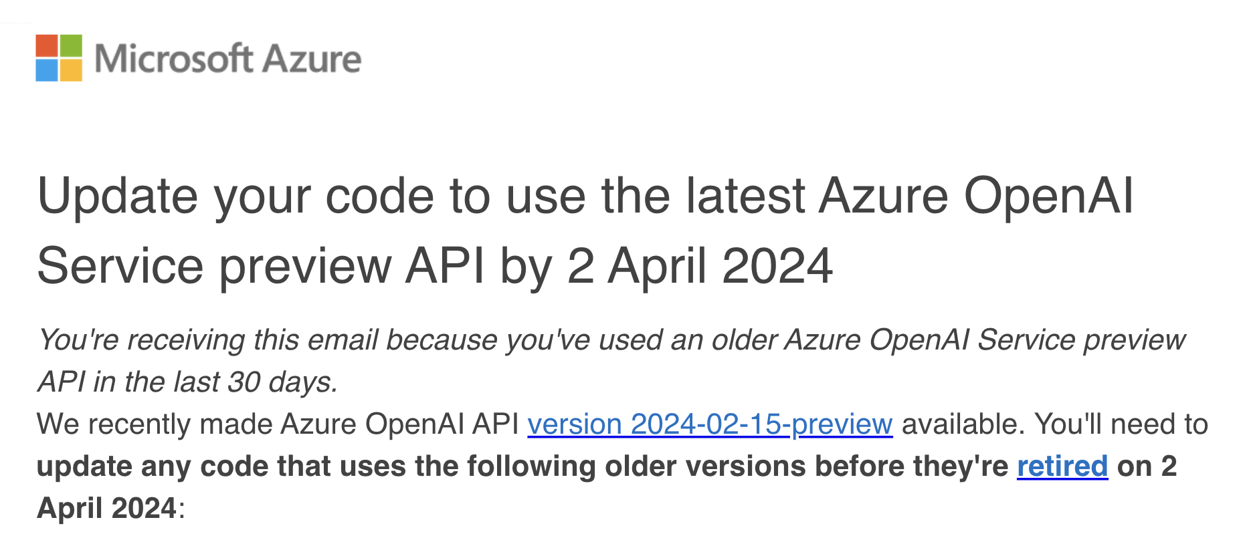
Task: Follow the bold "retired" hyperlink
Action: click(1062, 466)
